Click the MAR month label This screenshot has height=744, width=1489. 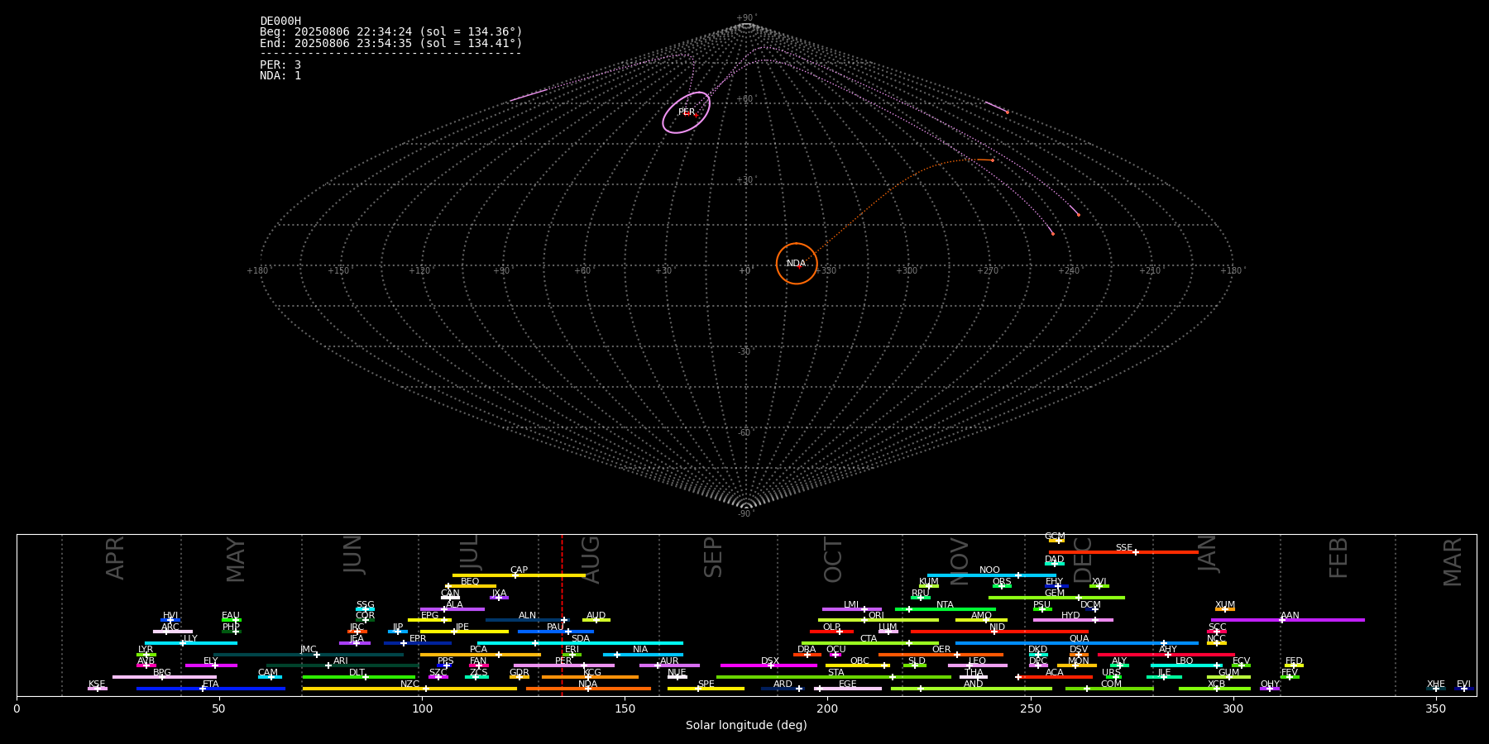coord(1453,562)
